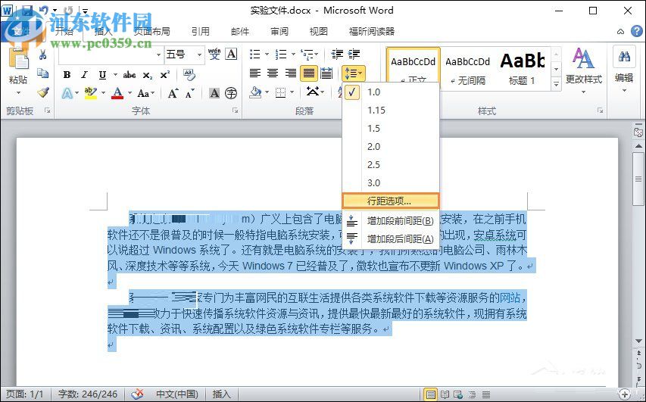Choose 2.0 line spacing

[391, 146]
